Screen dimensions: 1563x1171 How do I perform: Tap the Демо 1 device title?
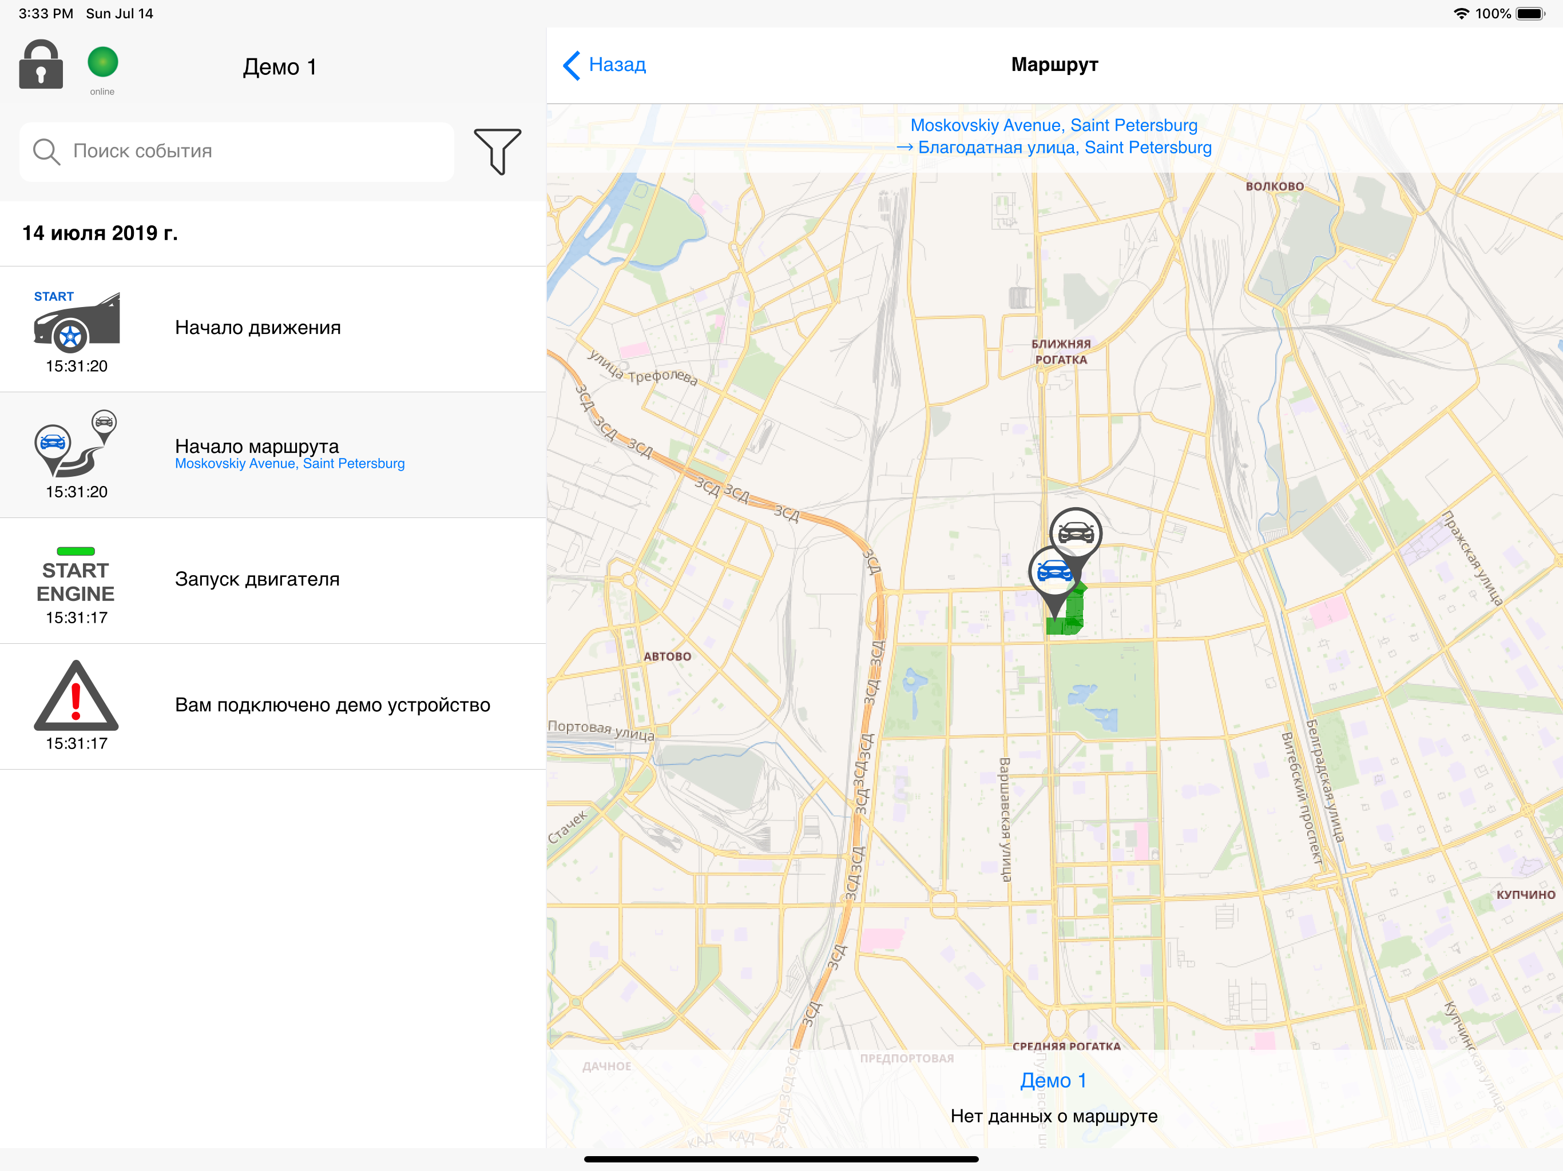coord(280,67)
